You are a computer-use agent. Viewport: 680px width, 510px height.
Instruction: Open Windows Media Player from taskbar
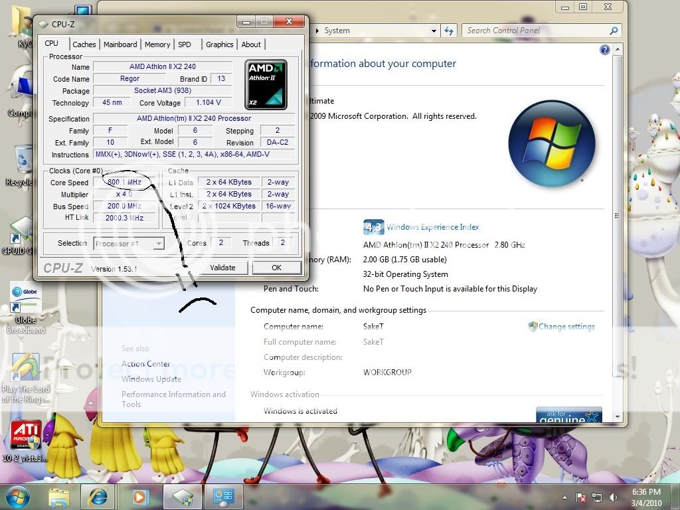pyautogui.click(x=139, y=497)
